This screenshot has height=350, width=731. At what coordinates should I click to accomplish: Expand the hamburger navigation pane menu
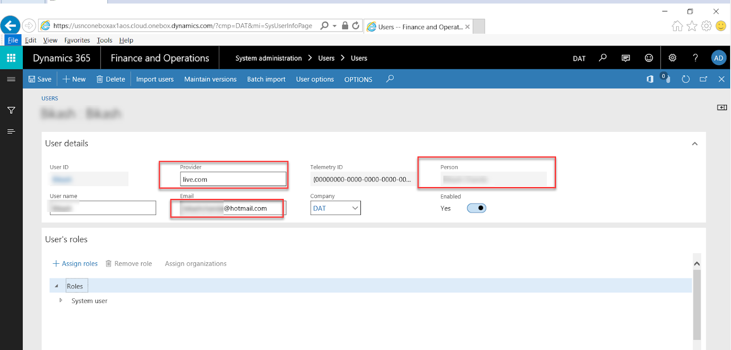pos(11,79)
